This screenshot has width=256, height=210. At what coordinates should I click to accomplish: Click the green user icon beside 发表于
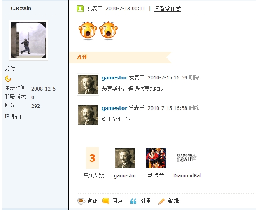80,9
